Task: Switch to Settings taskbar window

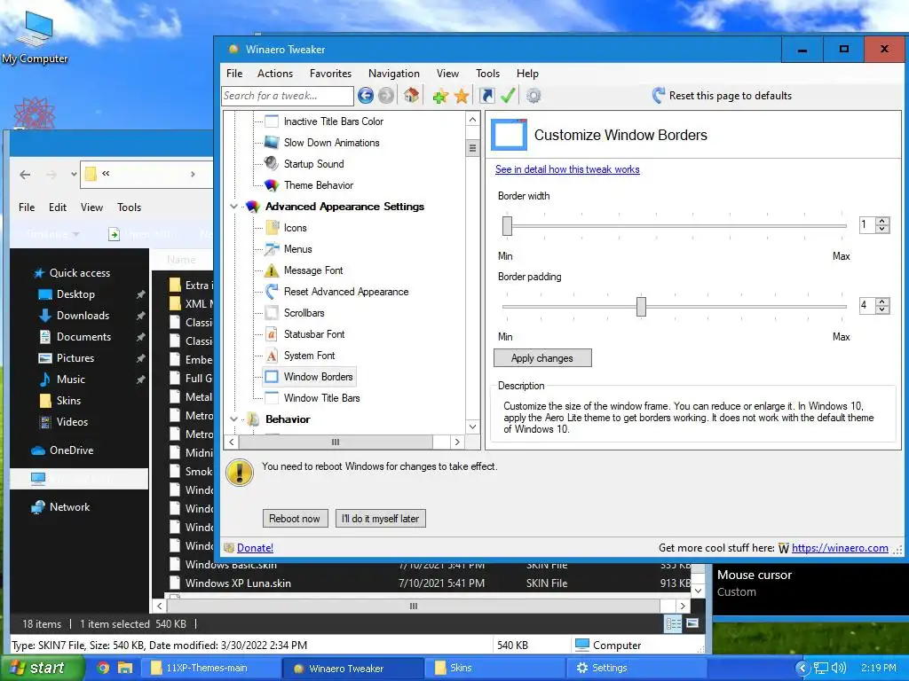Action: (635, 668)
